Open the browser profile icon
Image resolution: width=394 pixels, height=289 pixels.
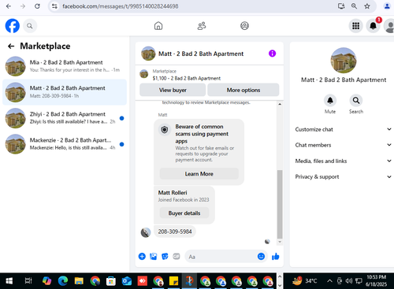coord(387,6)
